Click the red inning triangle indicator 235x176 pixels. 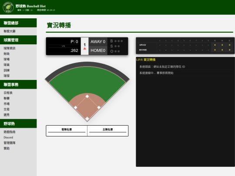85,49
